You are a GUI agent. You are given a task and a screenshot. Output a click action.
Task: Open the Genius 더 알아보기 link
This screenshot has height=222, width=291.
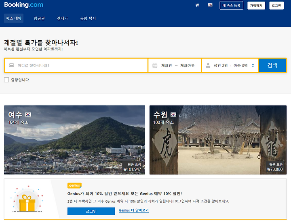tap(134, 210)
